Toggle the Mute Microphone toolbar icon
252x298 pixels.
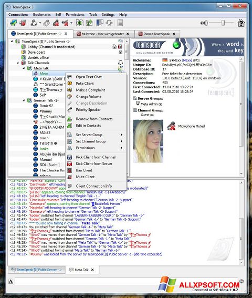point(56,23)
